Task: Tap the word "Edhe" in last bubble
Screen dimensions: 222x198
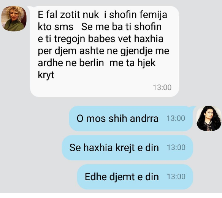Action: 96,177
